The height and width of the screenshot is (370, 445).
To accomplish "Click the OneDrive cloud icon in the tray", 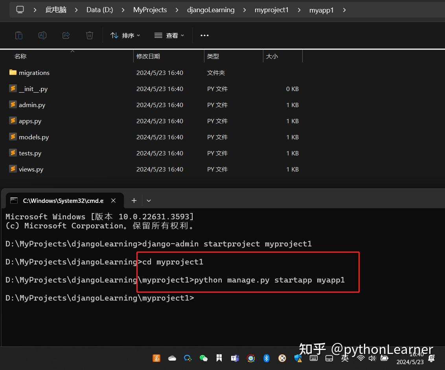I will (x=172, y=358).
